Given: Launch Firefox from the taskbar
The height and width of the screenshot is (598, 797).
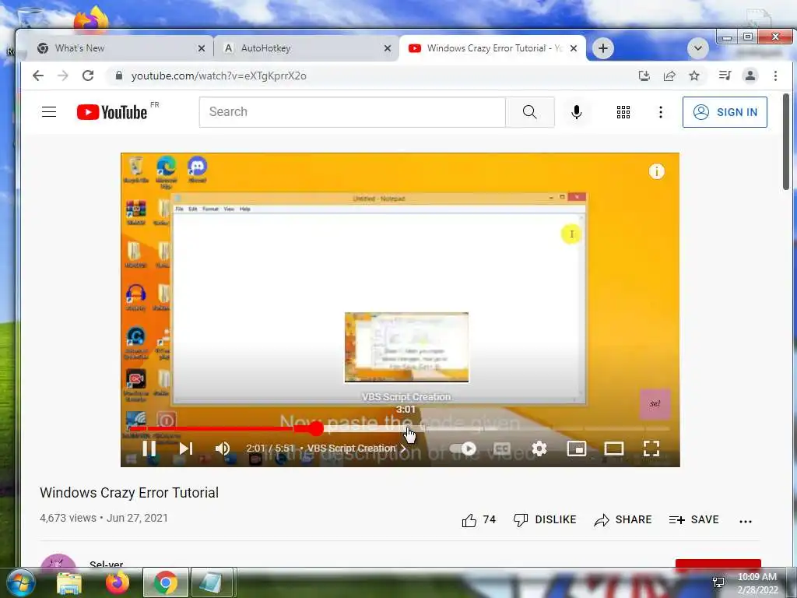Looking at the screenshot, I should point(117,582).
